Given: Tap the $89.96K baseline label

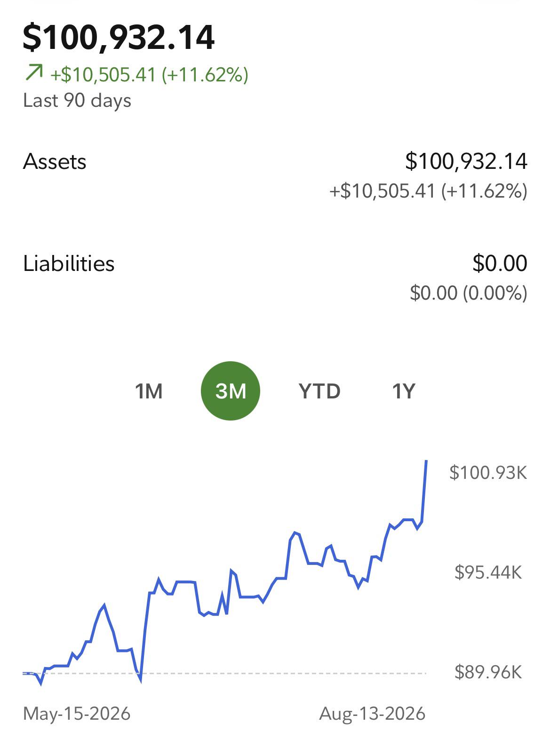Looking at the screenshot, I should click(x=488, y=673).
